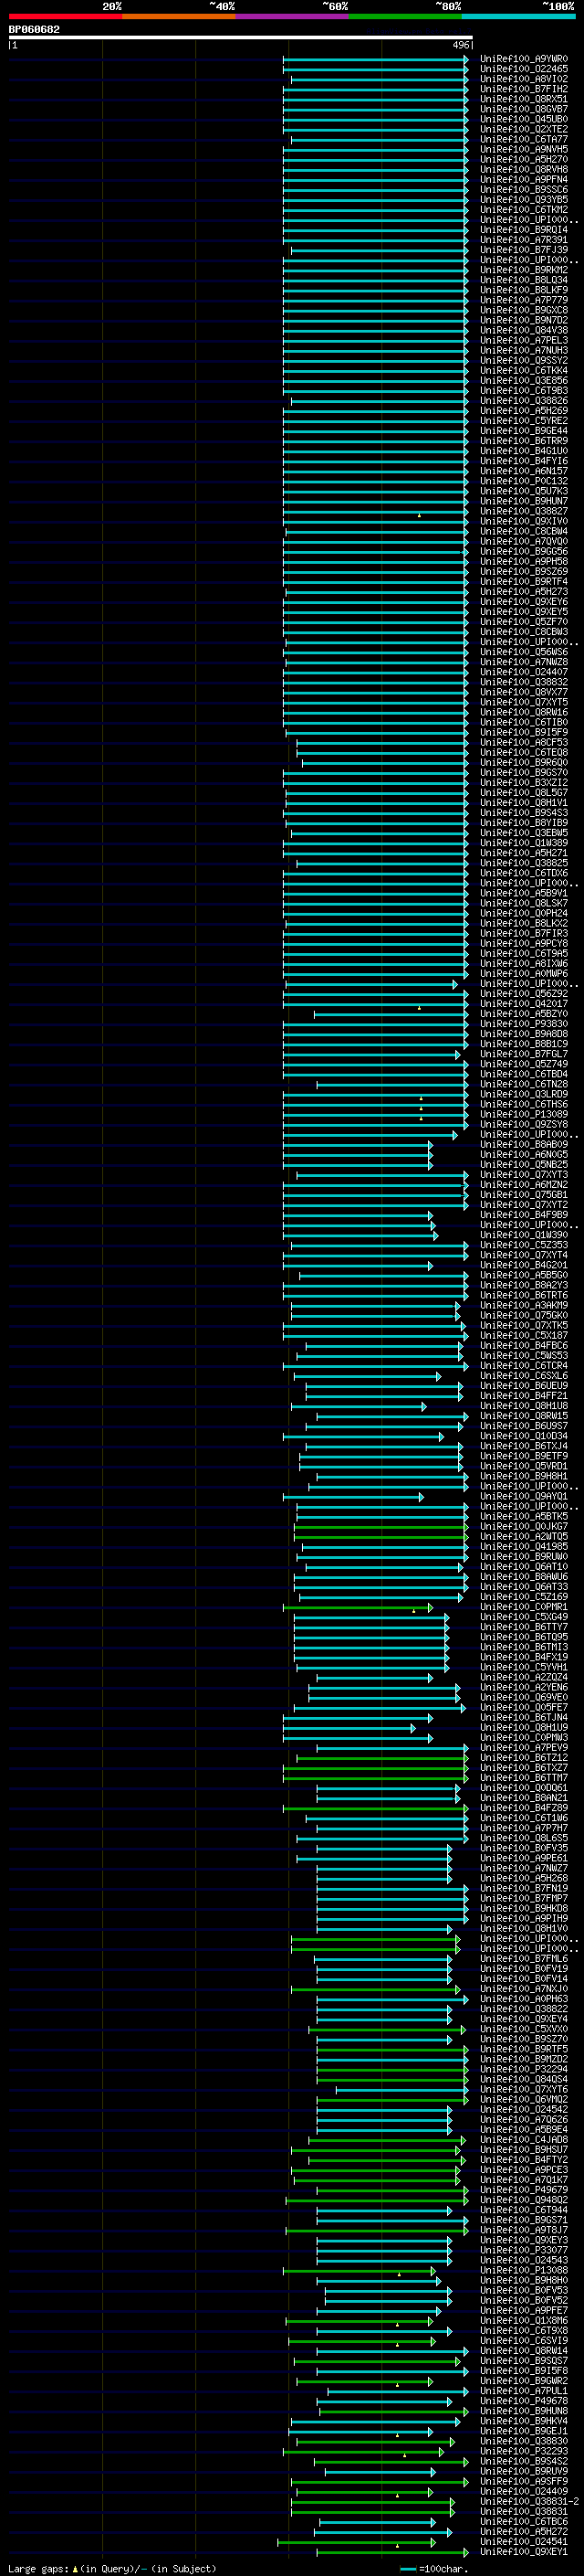The width and height of the screenshot is (584, 2576).
Task: Click the hit label UniRef100_P13088
Action: click(x=523, y=2271)
